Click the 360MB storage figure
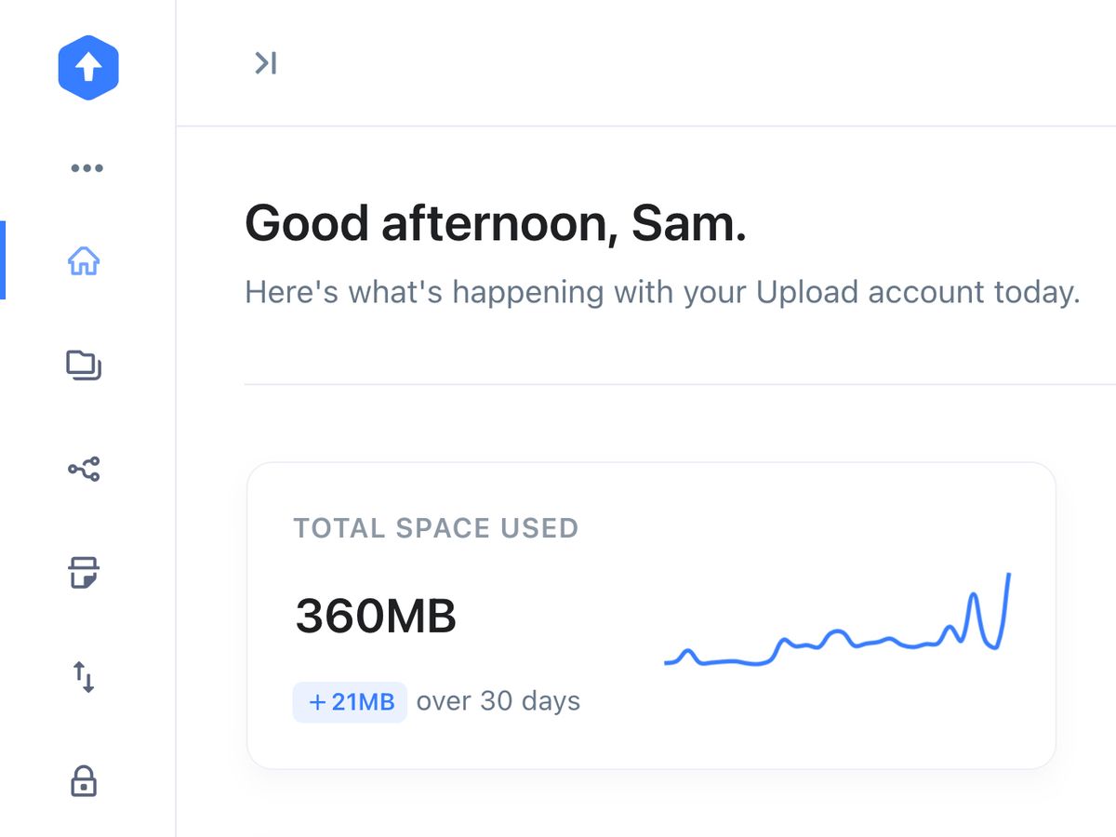This screenshot has height=837, width=1116. 375,616
